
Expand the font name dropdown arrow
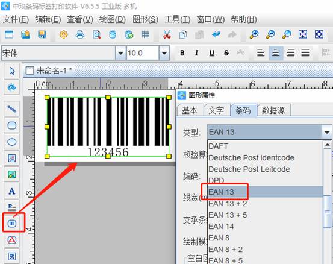120,53
